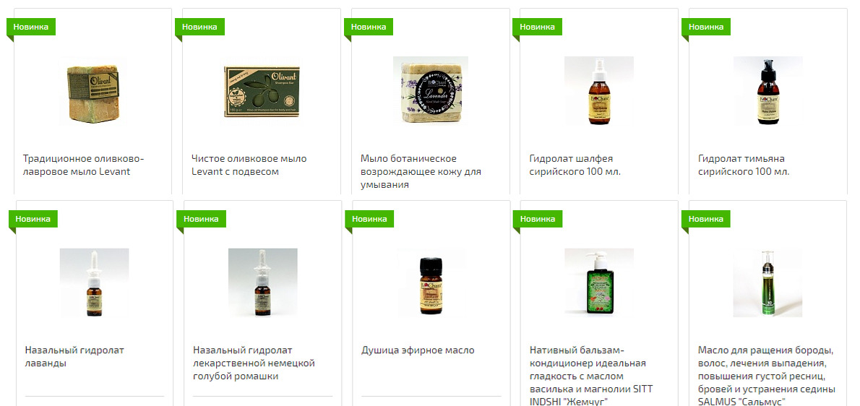Click the green Olivant boxed soap image
860x406 pixels.
tap(262, 91)
